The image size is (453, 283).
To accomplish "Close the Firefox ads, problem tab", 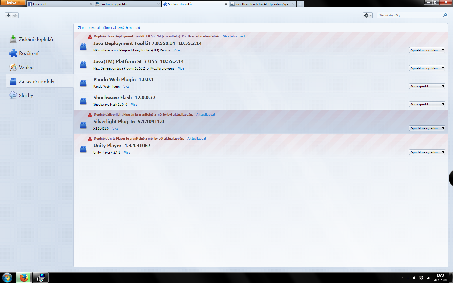I will click(x=158, y=4).
